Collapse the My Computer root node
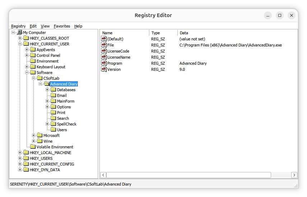The image size is (307, 197). click(x=13, y=33)
